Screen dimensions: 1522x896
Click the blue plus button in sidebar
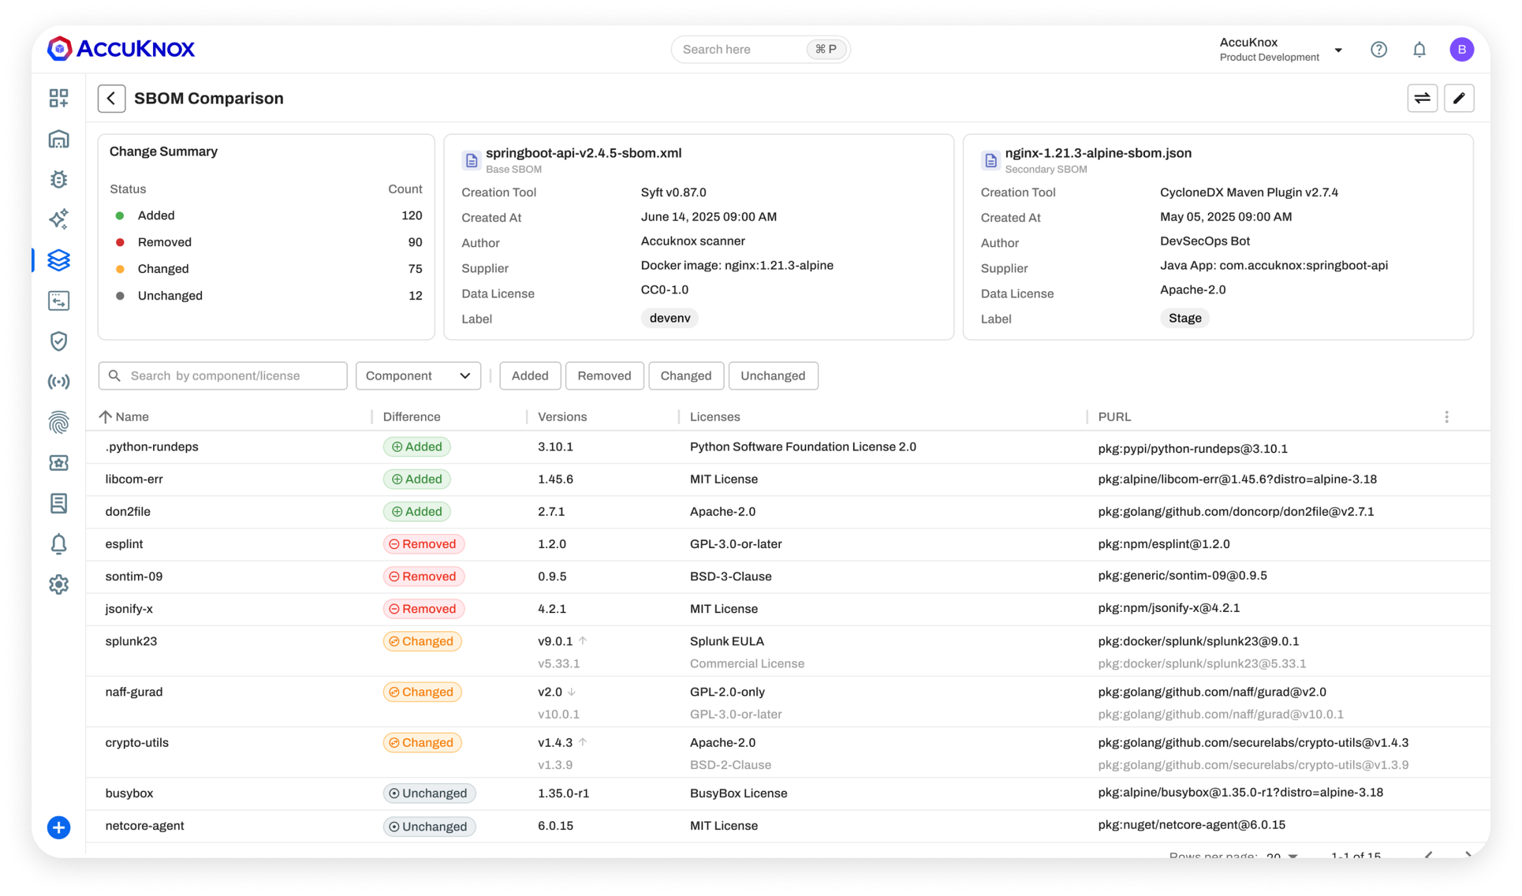coord(58,827)
